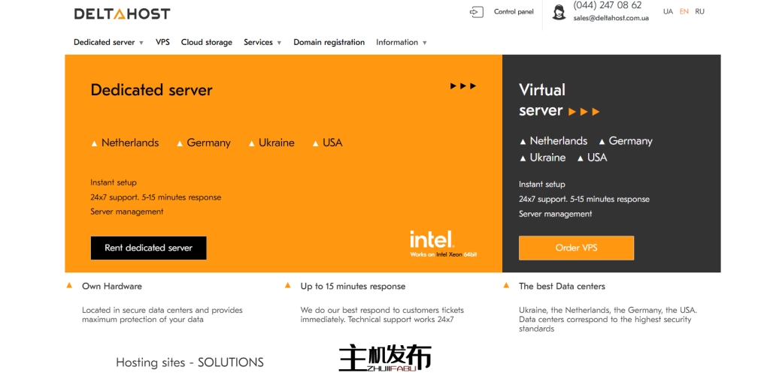Open the Information menu
The image size is (770, 385).
(x=397, y=42)
